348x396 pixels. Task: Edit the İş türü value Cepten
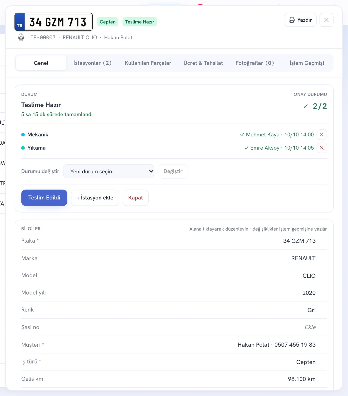point(306,362)
